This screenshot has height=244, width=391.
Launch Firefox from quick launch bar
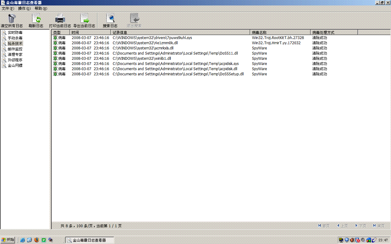[37, 240]
